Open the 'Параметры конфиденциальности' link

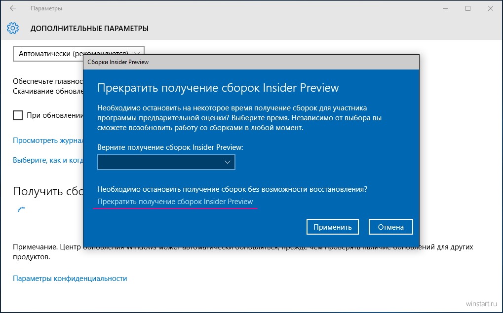[70, 278]
